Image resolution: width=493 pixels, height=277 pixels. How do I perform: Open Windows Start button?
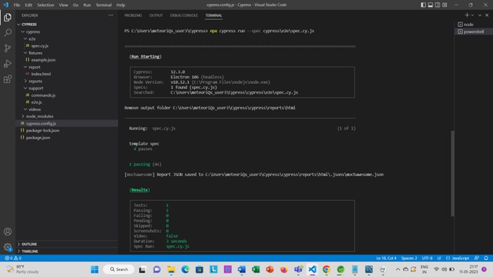pyautogui.click(x=94, y=269)
